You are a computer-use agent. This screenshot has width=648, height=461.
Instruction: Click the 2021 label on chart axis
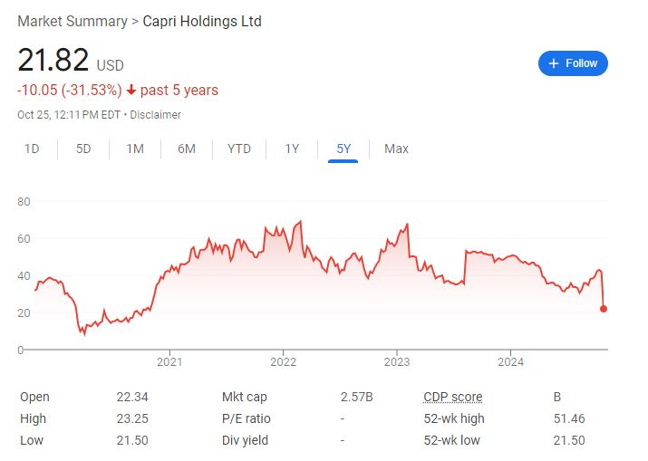coord(170,363)
